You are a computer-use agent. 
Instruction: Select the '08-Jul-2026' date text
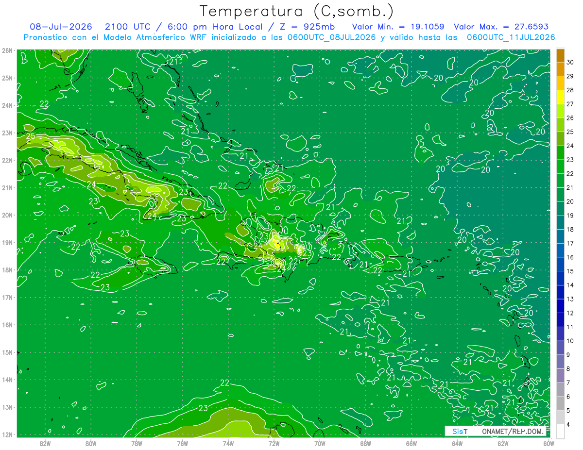click(x=62, y=27)
